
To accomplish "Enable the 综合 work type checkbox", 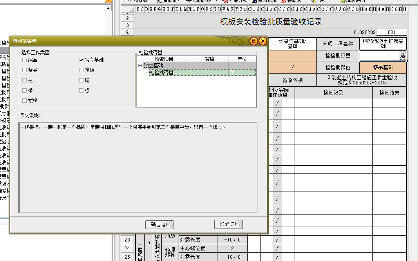I will click(x=25, y=60).
